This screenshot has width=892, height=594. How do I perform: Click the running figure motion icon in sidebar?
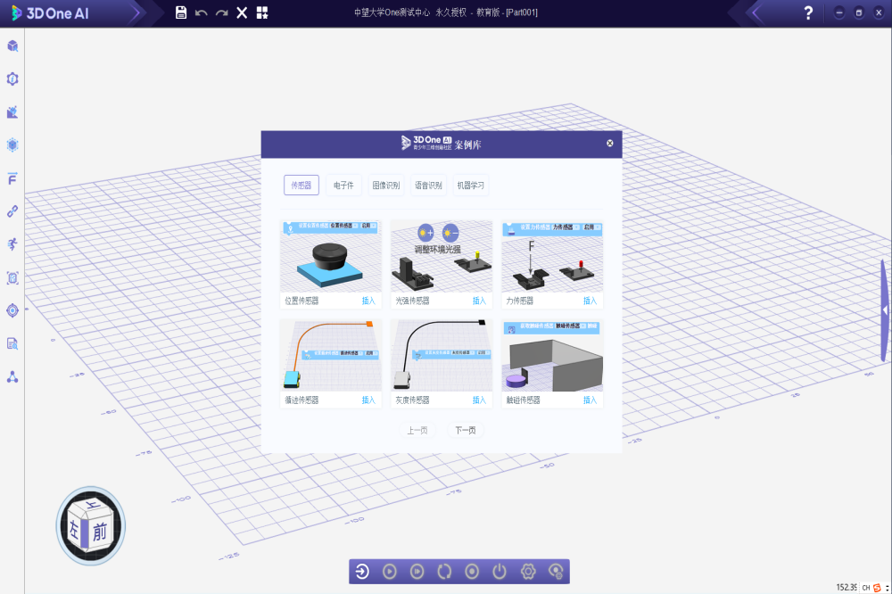[12, 244]
